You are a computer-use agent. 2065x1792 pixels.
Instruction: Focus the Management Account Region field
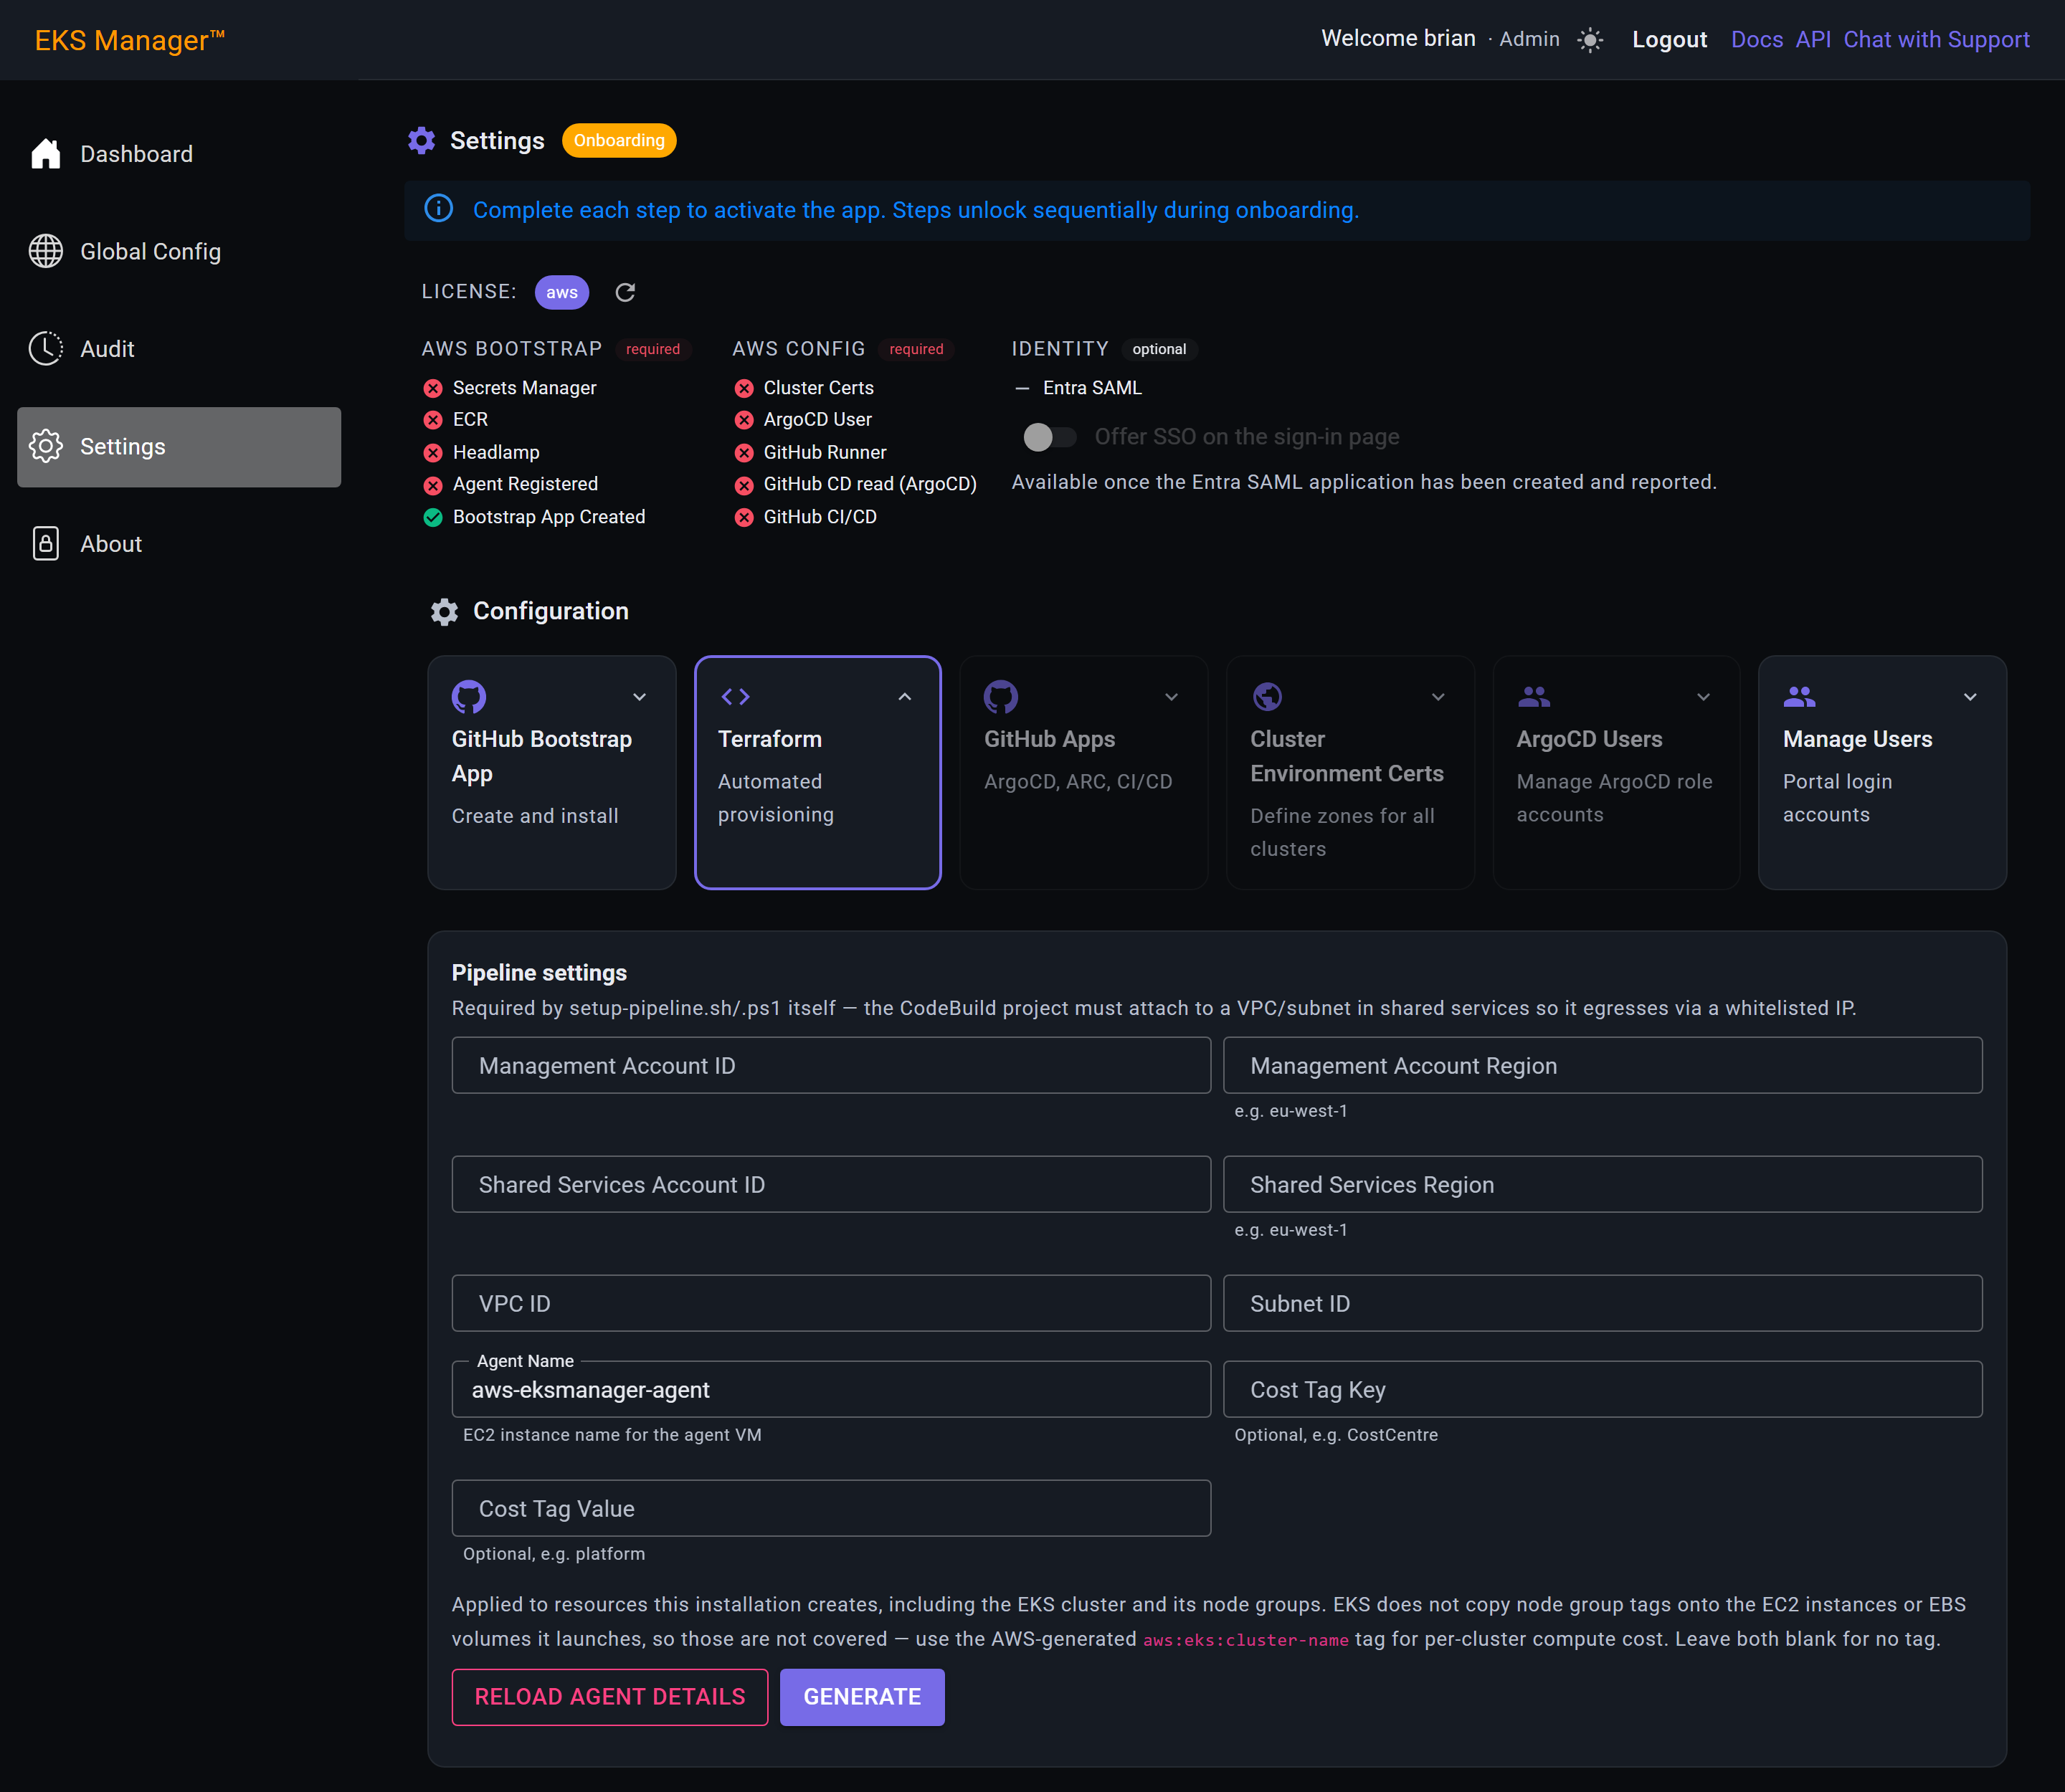click(x=1602, y=1065)
